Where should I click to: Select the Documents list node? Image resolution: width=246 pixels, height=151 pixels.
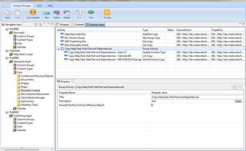(x=27, y=80)
